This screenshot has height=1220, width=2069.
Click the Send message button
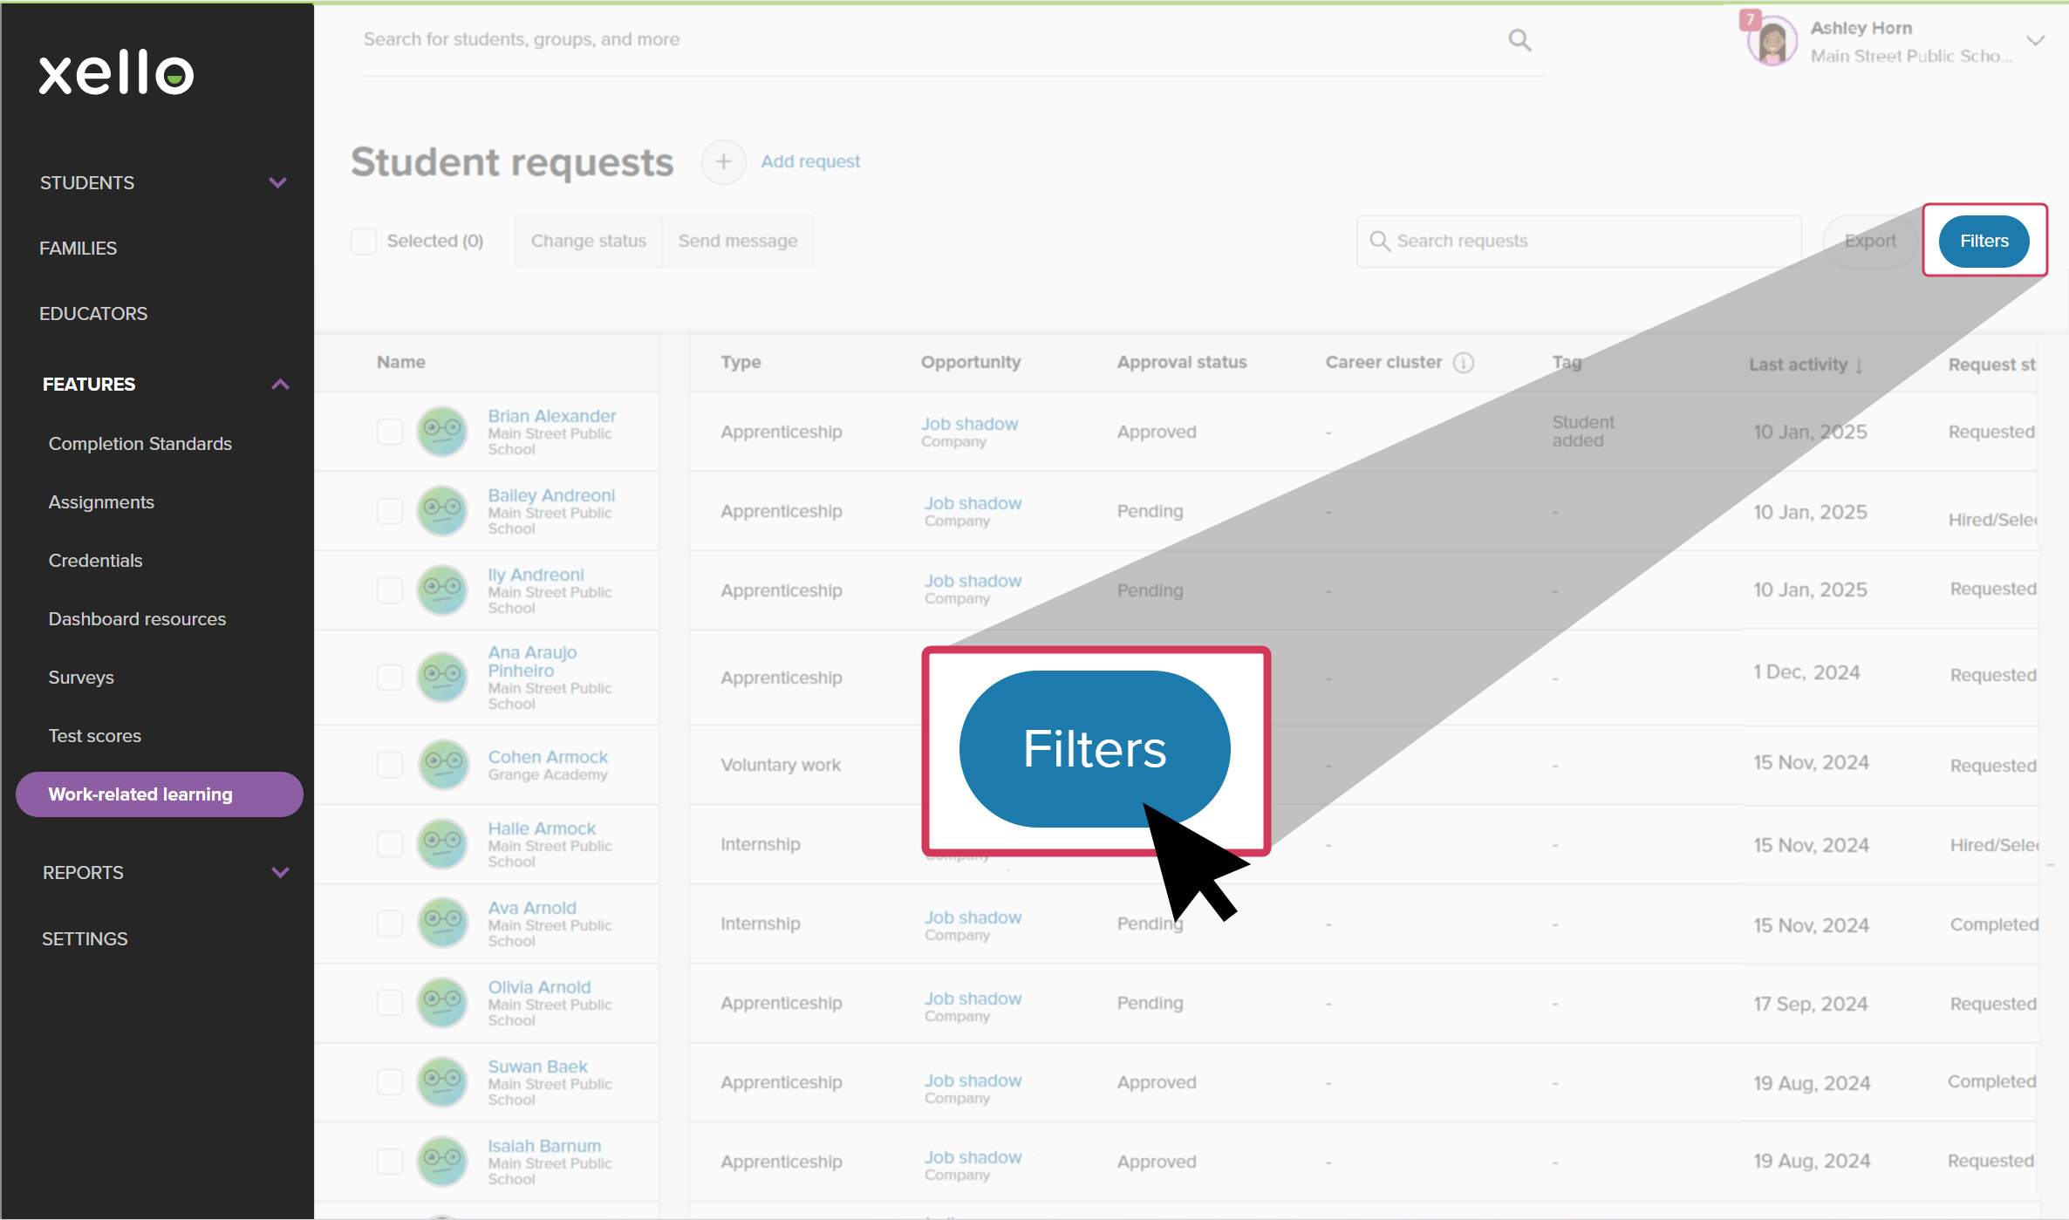click(x=738, y=242)
